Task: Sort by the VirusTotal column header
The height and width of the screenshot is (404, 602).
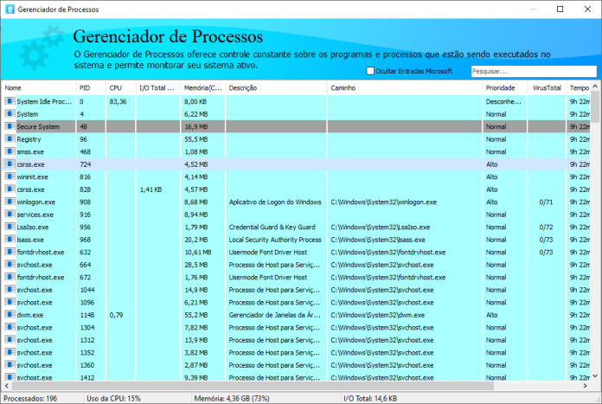Action: pyautogui.click(x=548, y=88)
